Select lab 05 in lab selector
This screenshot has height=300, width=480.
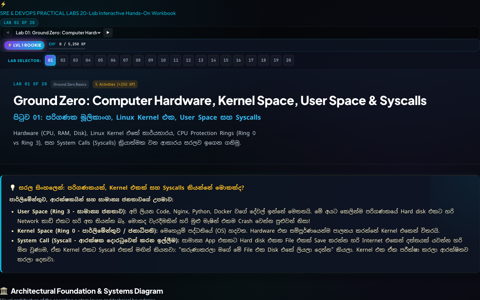click(101, 60)
